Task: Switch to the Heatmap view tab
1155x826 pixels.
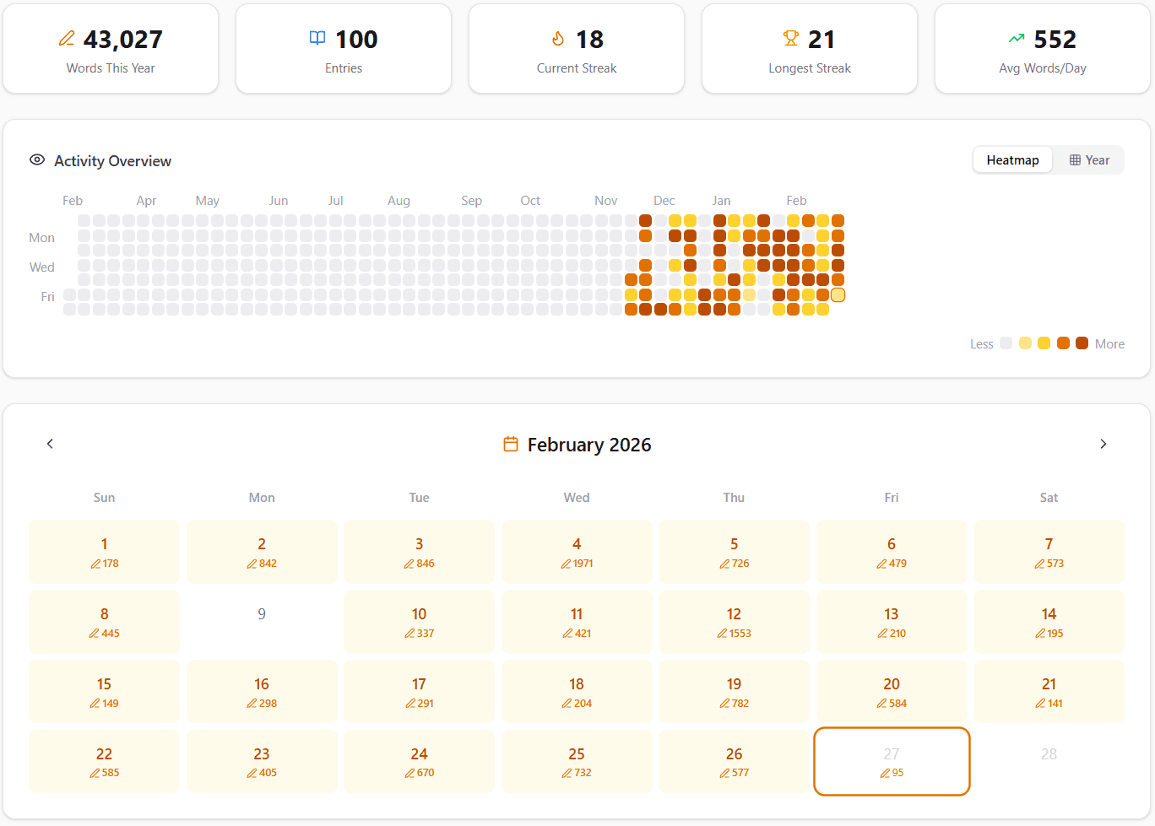Action: coord(1012,159)
